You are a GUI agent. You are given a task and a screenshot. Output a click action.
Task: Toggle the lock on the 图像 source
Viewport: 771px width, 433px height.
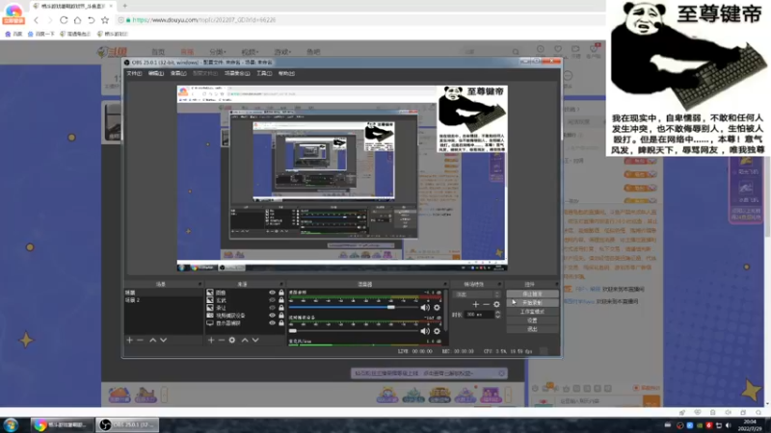coord(281,293)
